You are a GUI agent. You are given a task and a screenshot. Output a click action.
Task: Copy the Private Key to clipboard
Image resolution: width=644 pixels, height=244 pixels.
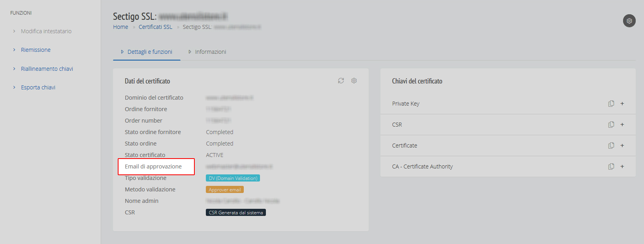[611, 104]
